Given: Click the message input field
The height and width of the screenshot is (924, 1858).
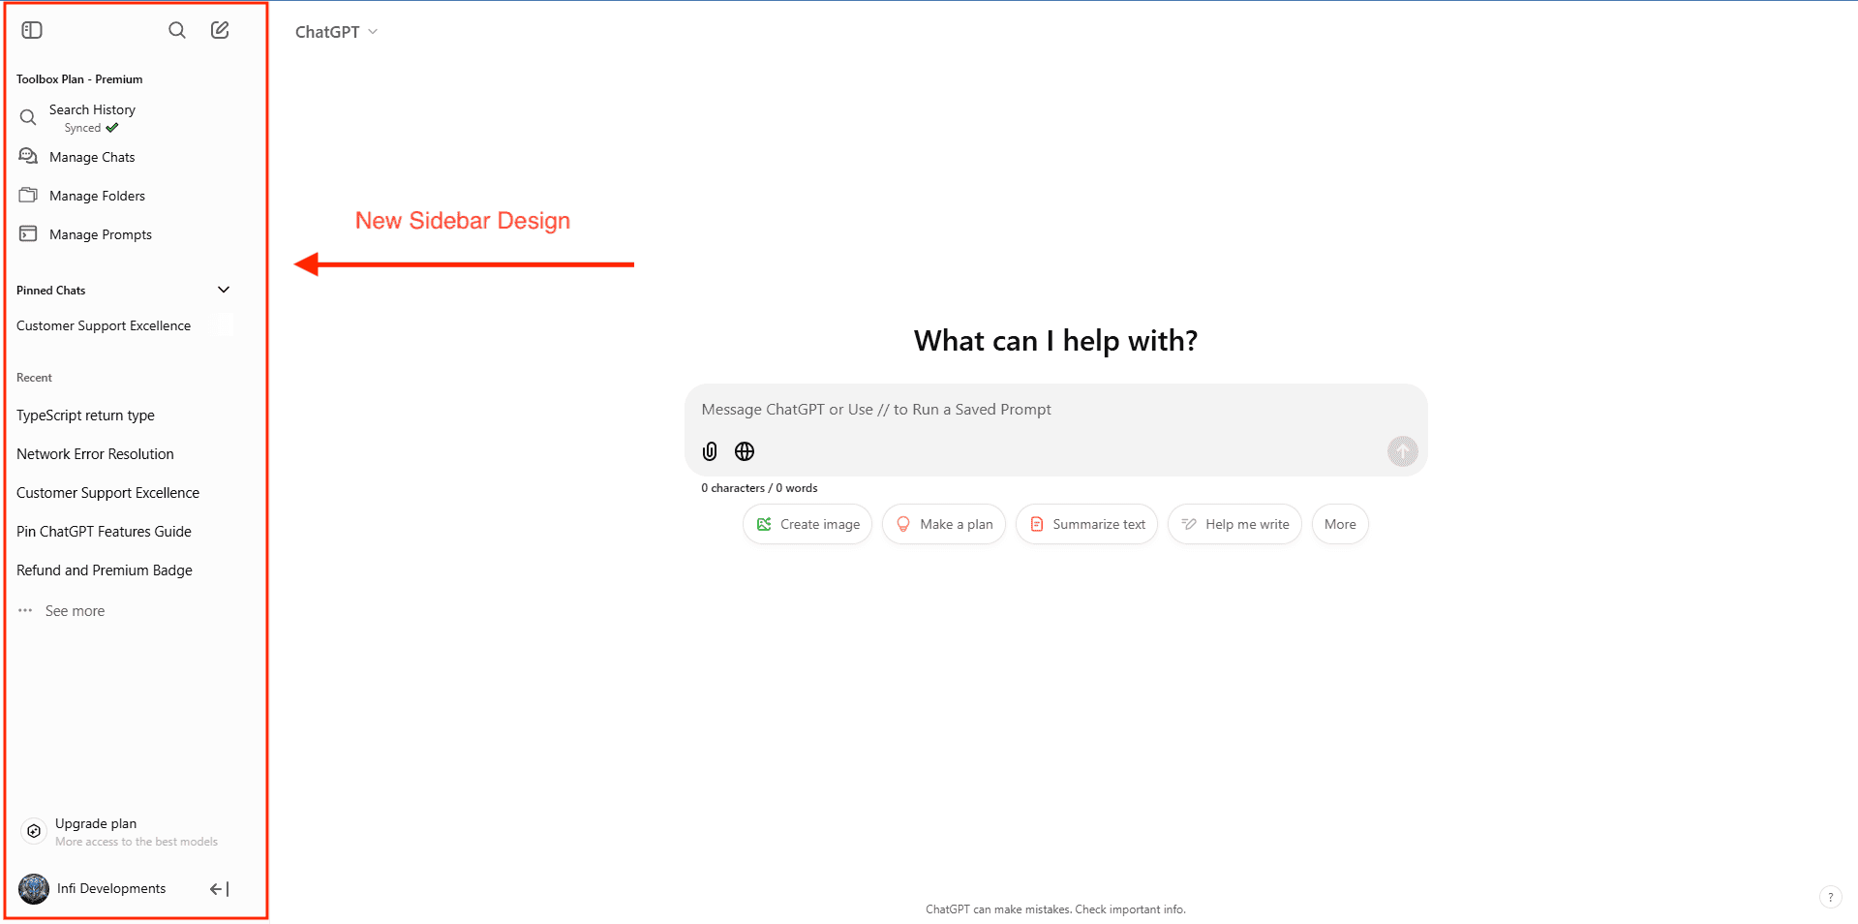Looking at the screenshot, I should (1055, 410).
